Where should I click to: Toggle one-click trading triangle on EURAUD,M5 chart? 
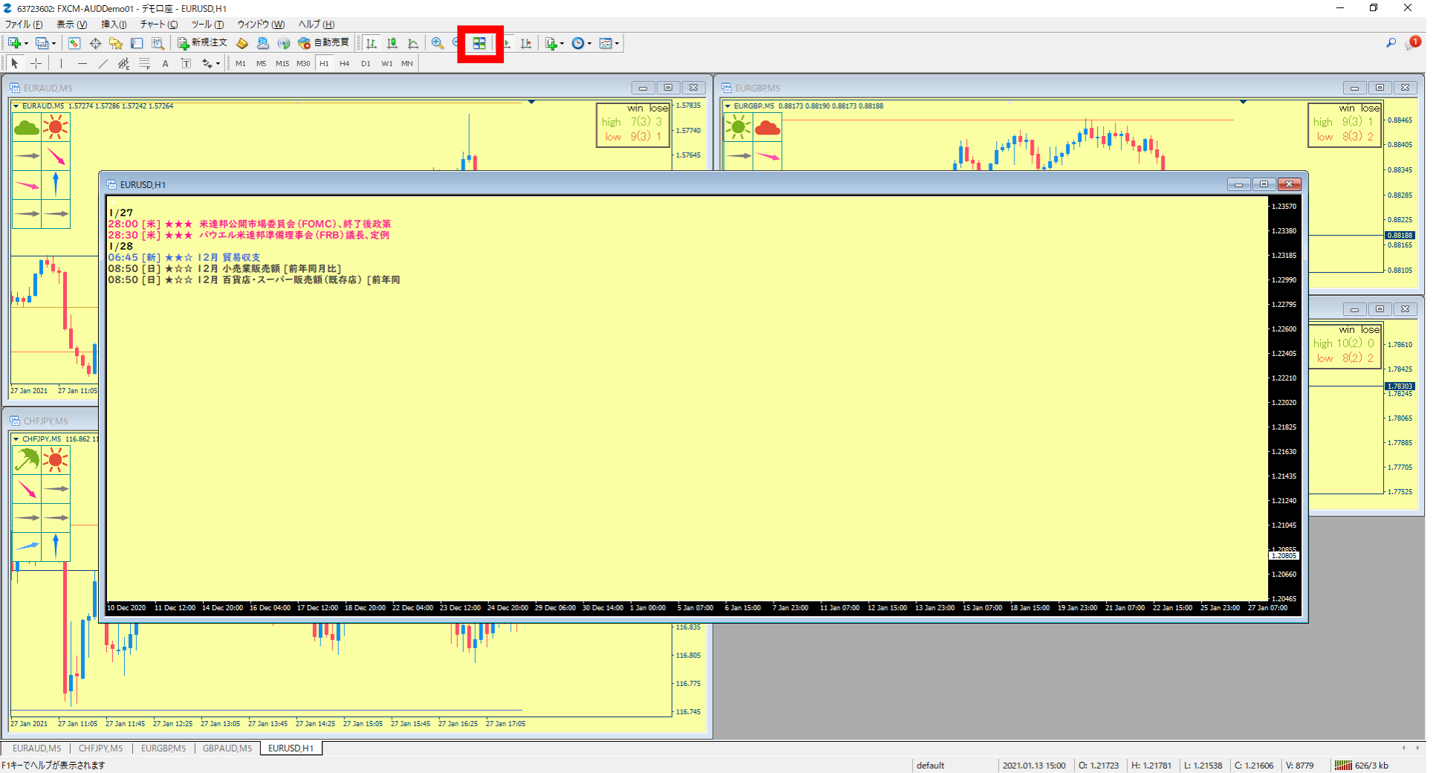16,106
